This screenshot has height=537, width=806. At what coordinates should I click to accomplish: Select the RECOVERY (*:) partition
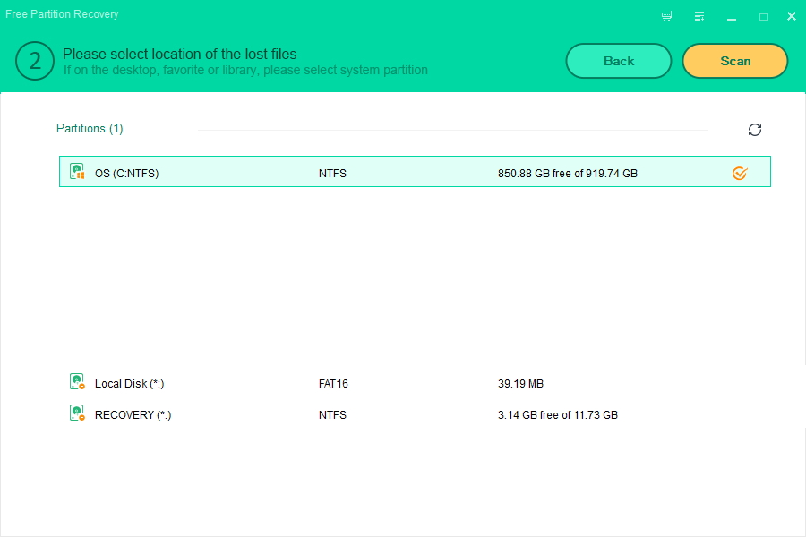point(133,415)
